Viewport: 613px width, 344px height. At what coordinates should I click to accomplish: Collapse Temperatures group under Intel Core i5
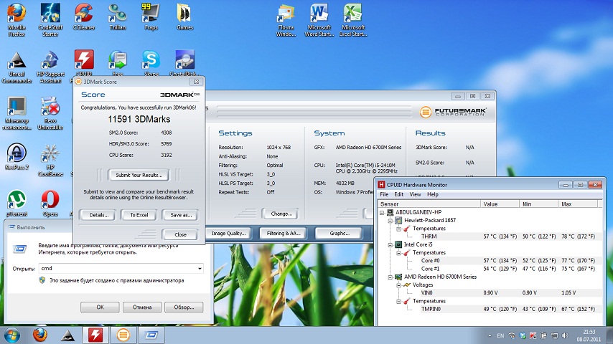pyautogui.click(x=398, y=253)
